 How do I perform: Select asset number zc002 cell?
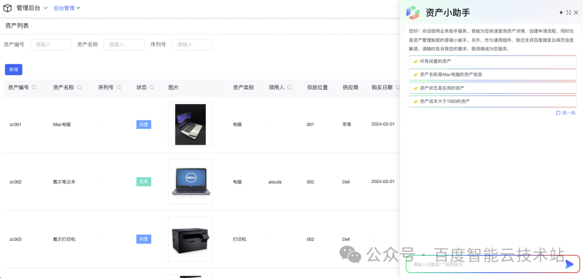coord(15,182)
